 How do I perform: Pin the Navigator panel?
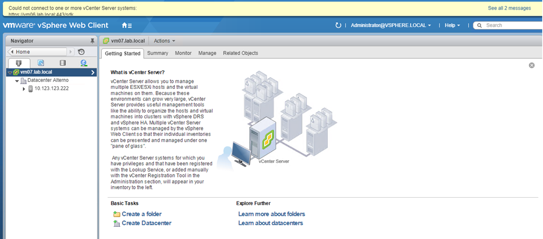[x=92, y=41]
